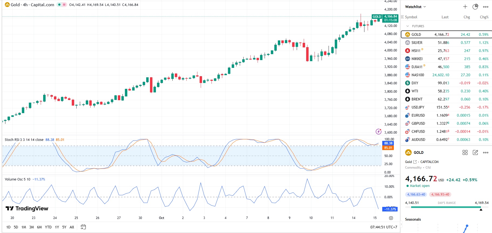Open the GOLD details grid view icon
This screenshot has width=492, height=233.
465,152
